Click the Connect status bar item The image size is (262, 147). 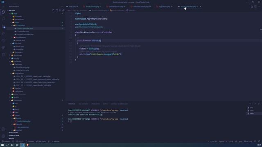tap(29, 142)
